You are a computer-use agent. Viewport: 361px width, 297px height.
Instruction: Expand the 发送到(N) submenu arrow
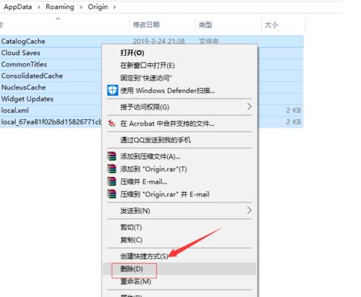[x=249, y=211]
